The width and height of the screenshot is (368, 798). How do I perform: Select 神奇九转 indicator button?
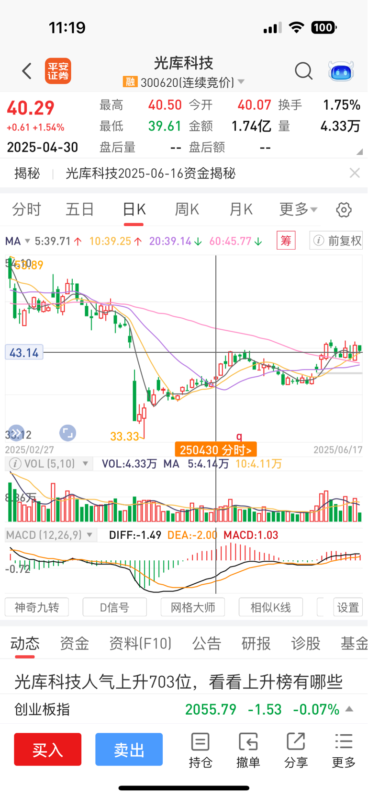(x=37, y=607)
